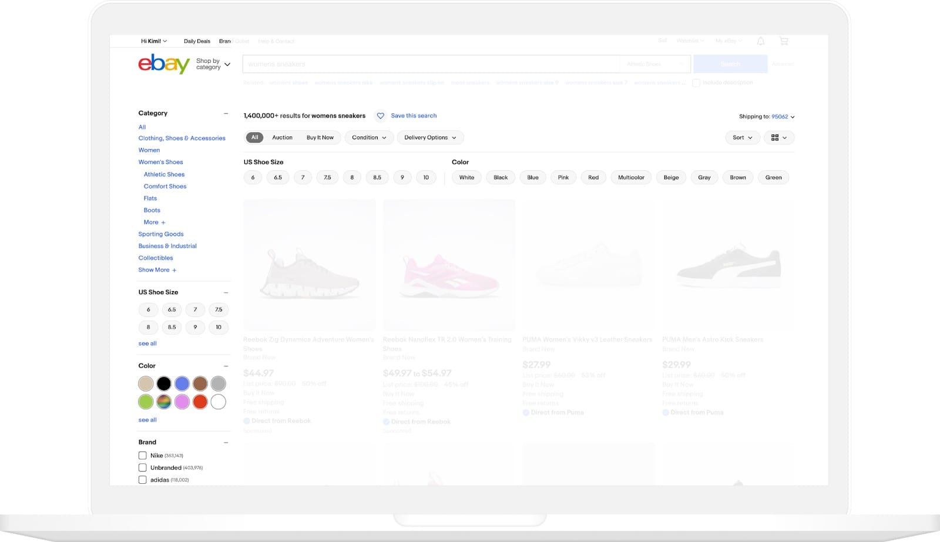This screenshot has height=542, width=940.
Task: Tick the adidas brand checkbox
Action: point(142,480)
